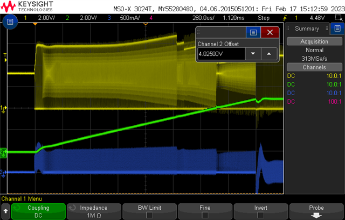Click the zoom box selection icon top right
The image size is (345, 220).
338,18
